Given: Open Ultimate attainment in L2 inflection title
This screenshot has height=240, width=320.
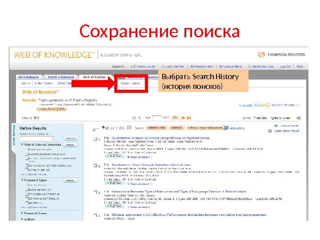Looking at the screenshot, I should [189, 215].
